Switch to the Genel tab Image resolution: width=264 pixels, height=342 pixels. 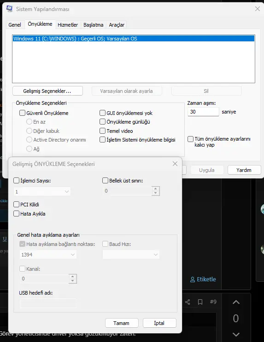(x=15, y=25)
